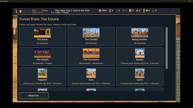Travel to The Masjid for prayer

42,56
